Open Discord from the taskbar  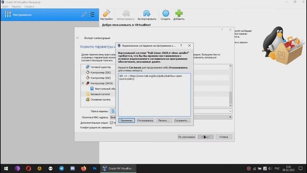point(72,169)
